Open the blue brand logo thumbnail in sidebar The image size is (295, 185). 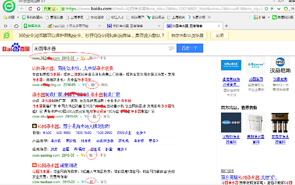[x=231, y=65]
